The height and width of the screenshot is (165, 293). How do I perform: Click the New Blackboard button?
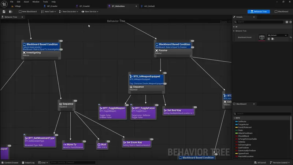click(28, 12)
